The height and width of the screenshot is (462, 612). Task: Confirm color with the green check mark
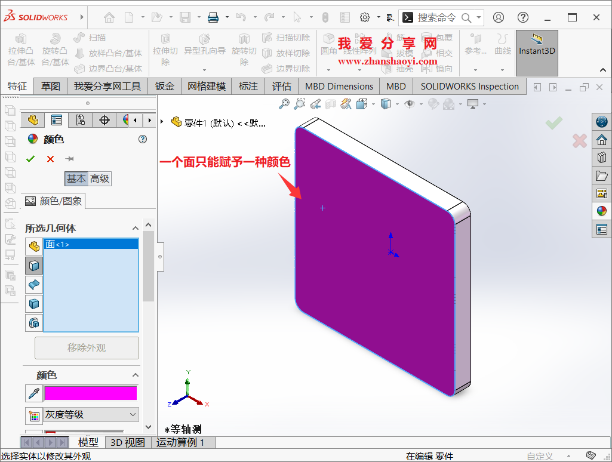30,158
